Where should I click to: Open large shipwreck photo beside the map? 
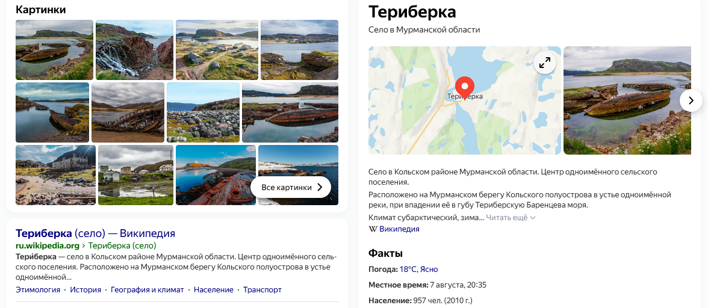[627, 100]
